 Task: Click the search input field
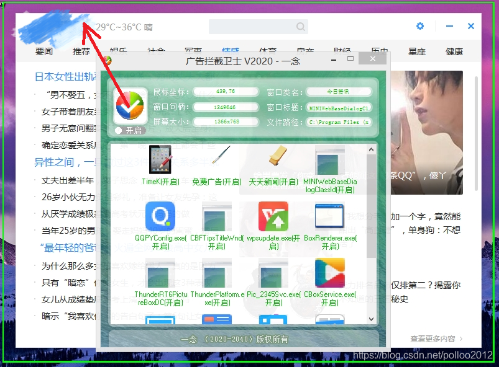259,27
